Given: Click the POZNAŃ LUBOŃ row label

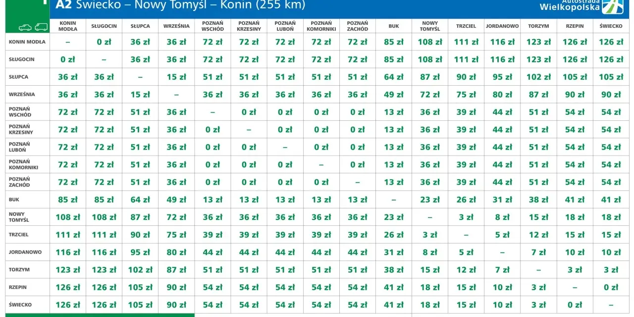Looking at the screenshot, I should tap(20, 147).
